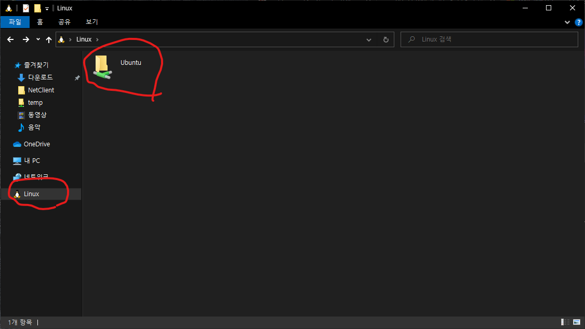
Task: Refresh the Linux folder view
Action: click(x=386, y=39)
